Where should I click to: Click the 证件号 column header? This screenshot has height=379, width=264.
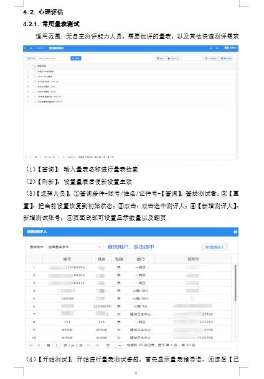point(193,259)
